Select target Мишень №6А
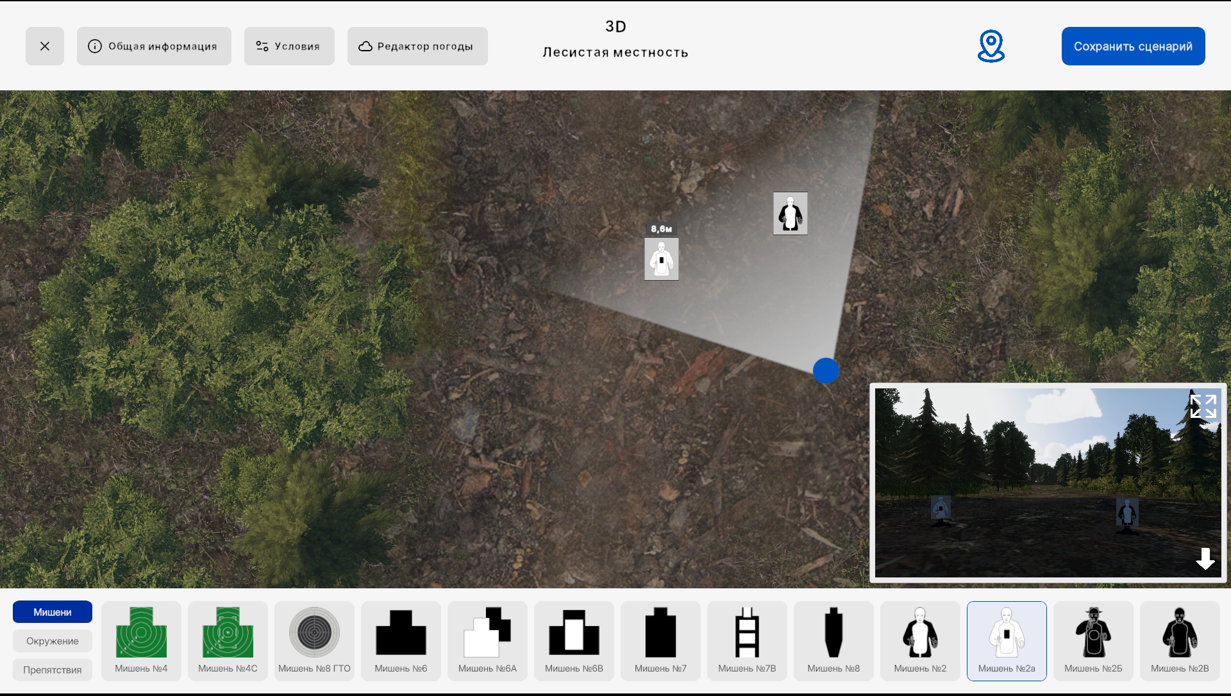This screenshot has width=1231, height=696. (x=487, y=641)
